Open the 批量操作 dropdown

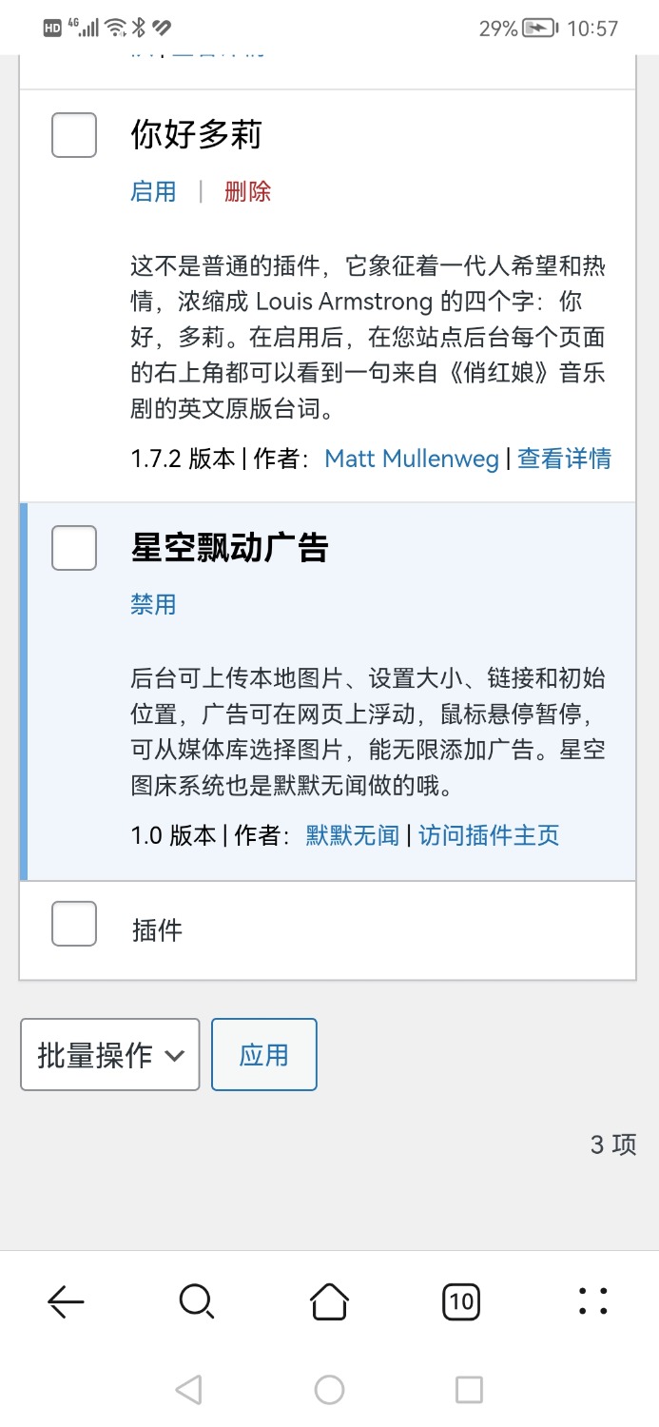[x=109, y=1054]
